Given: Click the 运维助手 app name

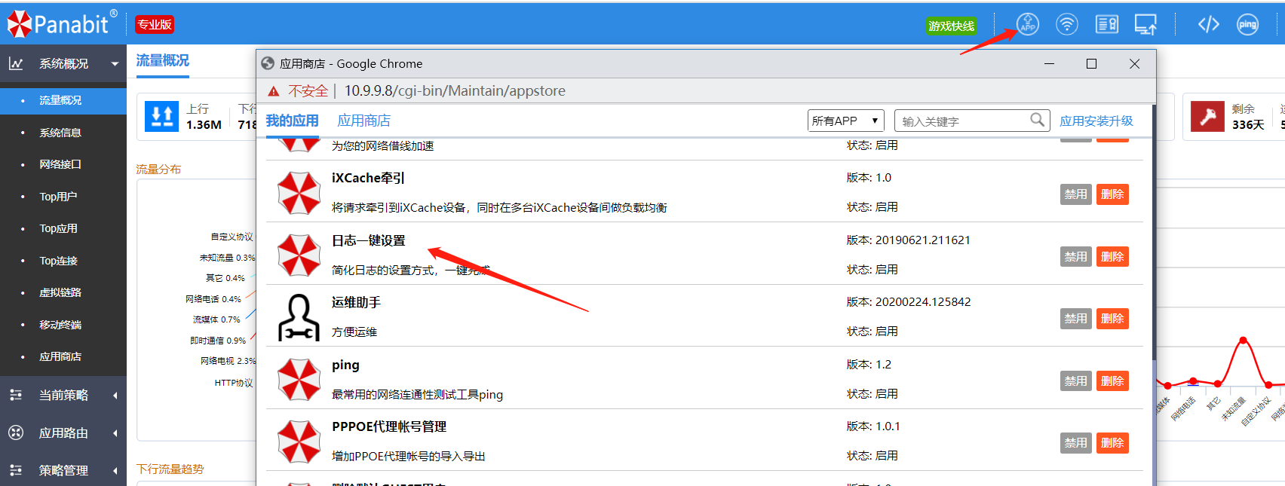Looking at the screenshot, I should pos(356,302).
